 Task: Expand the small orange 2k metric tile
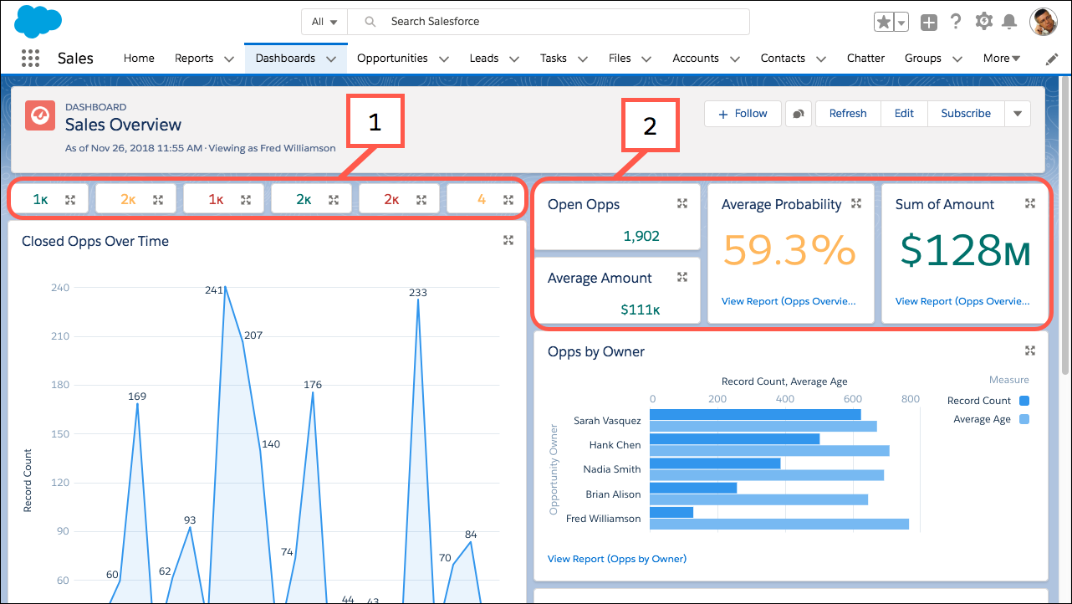click(x=158, y=200)
